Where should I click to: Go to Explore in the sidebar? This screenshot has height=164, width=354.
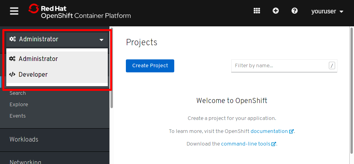[x=19, y=105]
